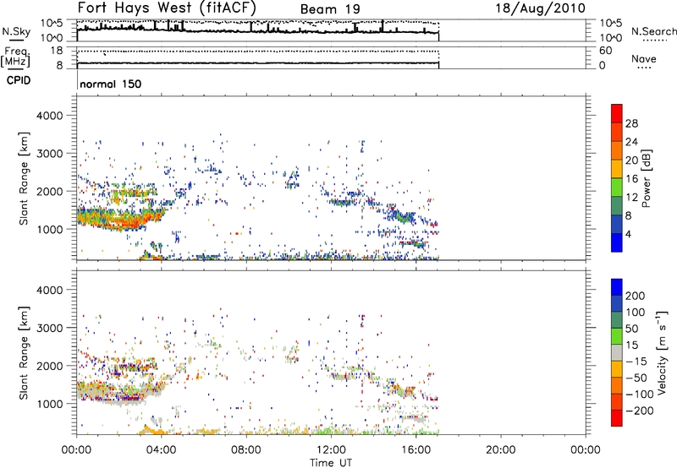Pick the red top segment of Power colorbar
The image size is (677, 468).
(617, 113)
